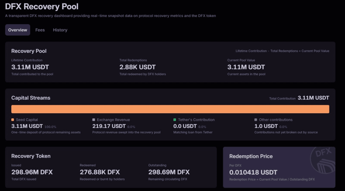Click the Other contributions label

[276, 120]
